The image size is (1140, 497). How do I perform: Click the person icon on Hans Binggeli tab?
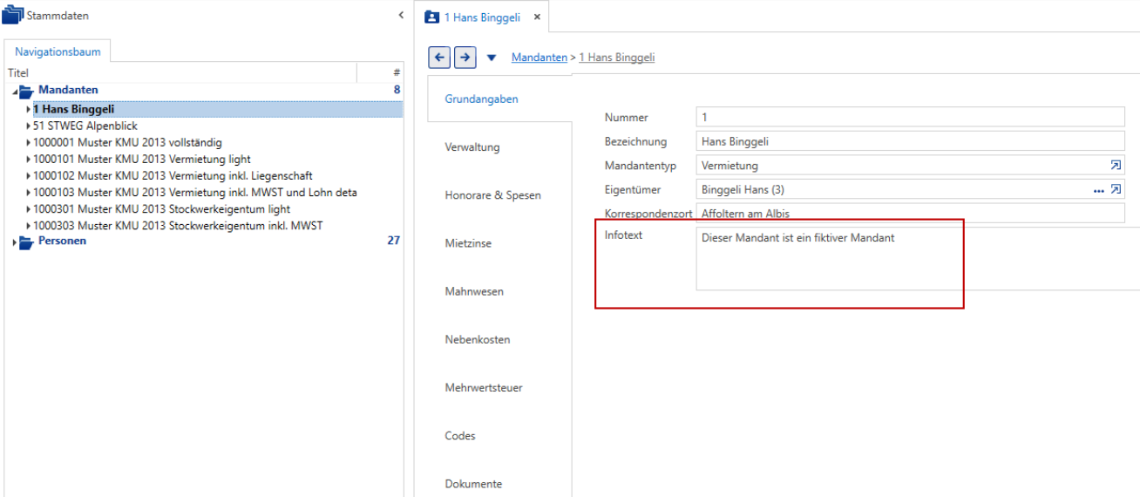click(431, 17)
